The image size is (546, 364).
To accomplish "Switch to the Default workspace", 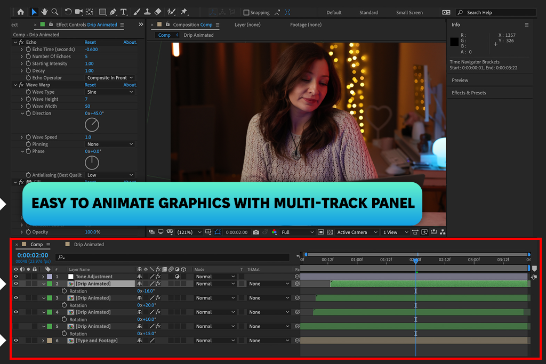I will click(x=334, y=13).
